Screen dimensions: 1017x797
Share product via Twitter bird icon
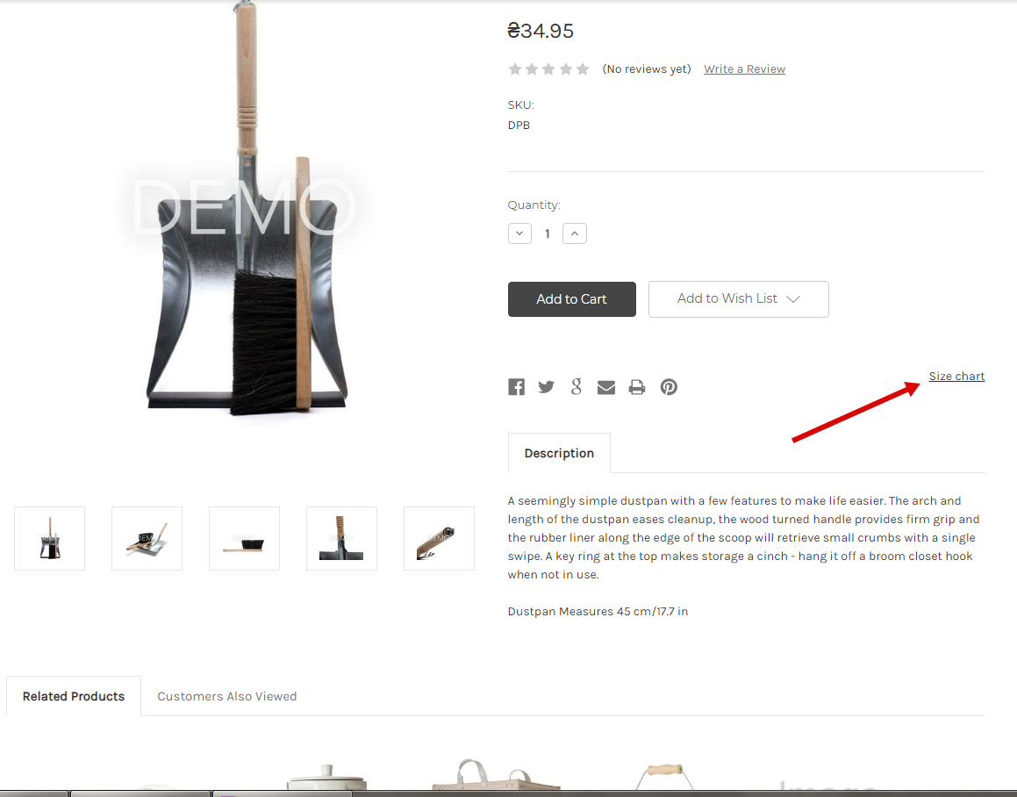[x=546, y=387]
